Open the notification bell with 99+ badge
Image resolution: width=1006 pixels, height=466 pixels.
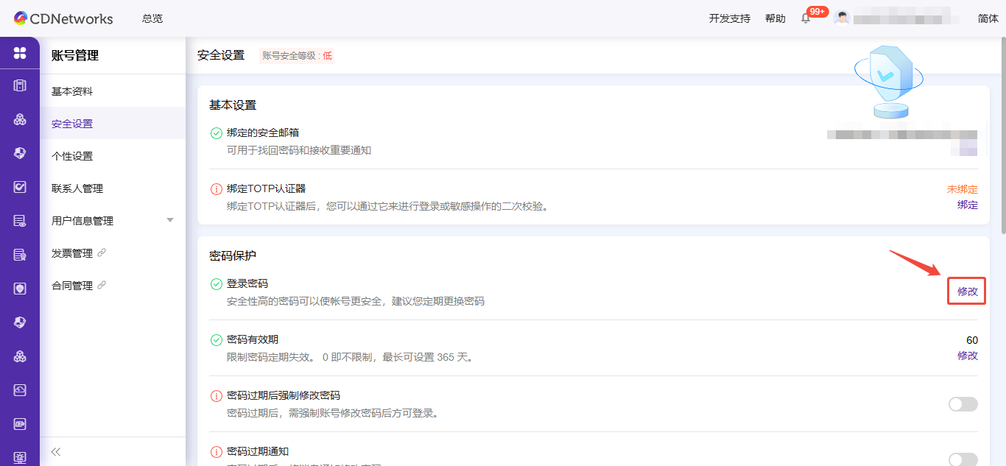[805, 18]
